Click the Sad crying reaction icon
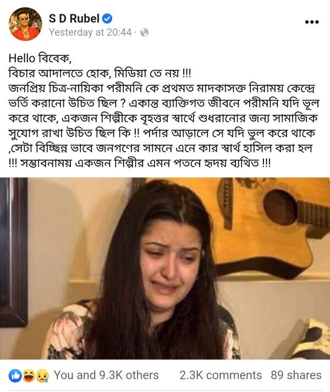The height and width of the screenshot is (392, 330). (42, 376)
